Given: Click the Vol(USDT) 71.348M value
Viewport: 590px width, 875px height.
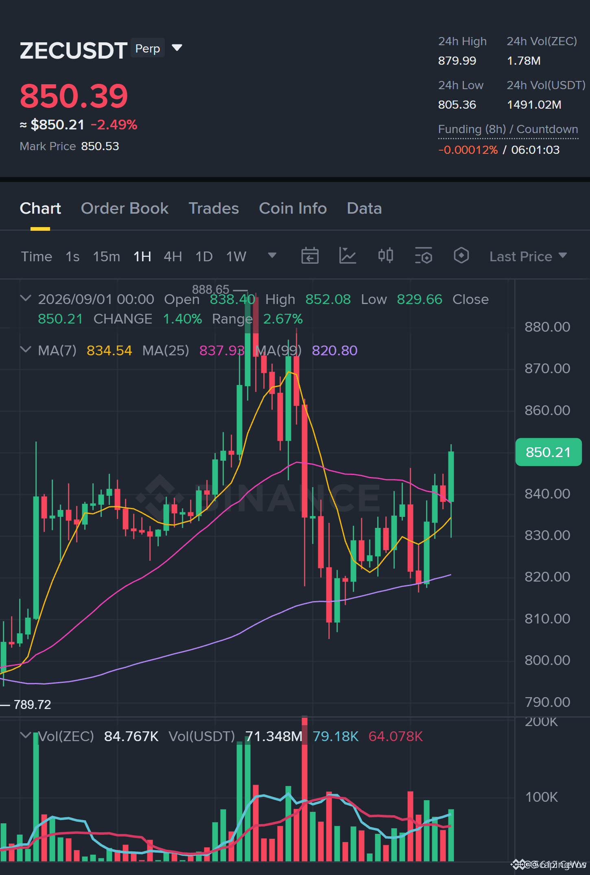Looking at the screenshot, I should 274,736.
